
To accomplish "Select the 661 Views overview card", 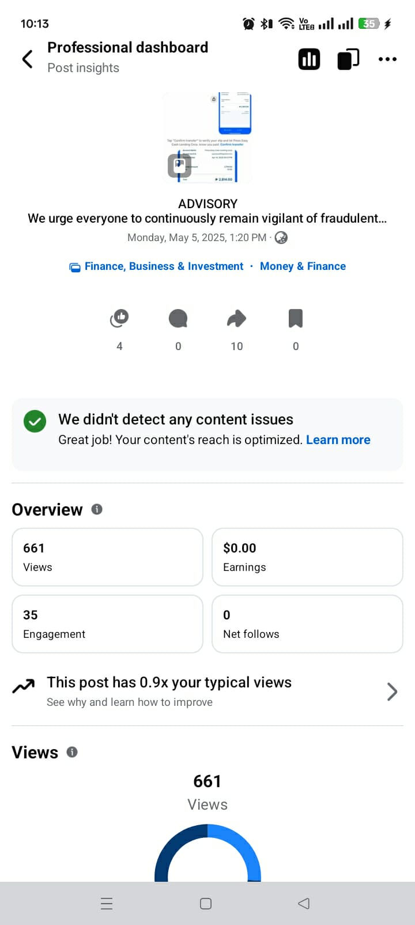I will coord(107,557).
